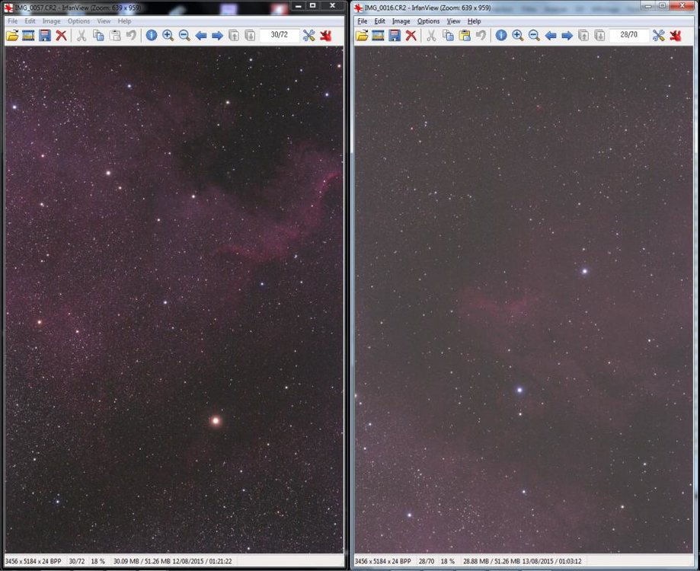Image resolution: width=700 pixels, height=571 pixels.
Task: Zoom in on IMG_0057.CR2
Action: (x=168, y=35)
